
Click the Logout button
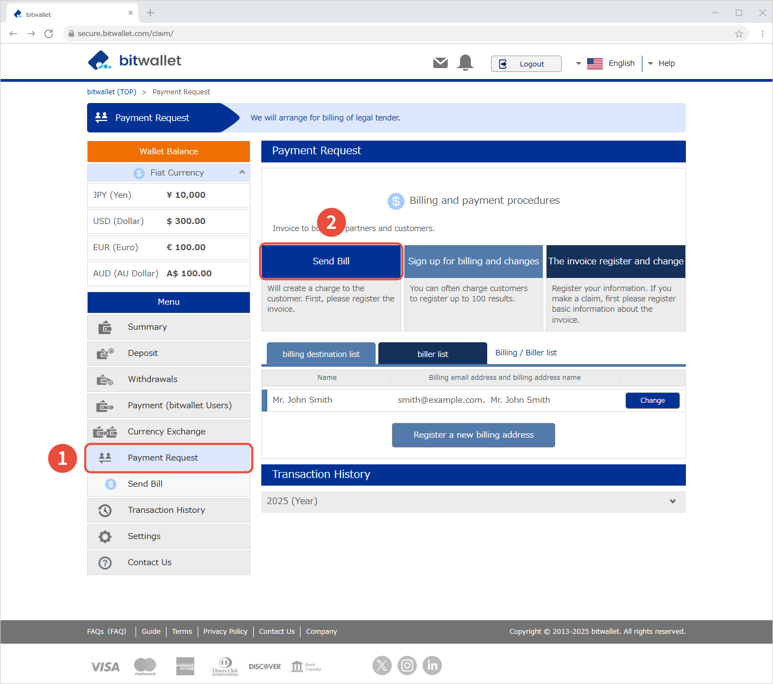(526, 64)
